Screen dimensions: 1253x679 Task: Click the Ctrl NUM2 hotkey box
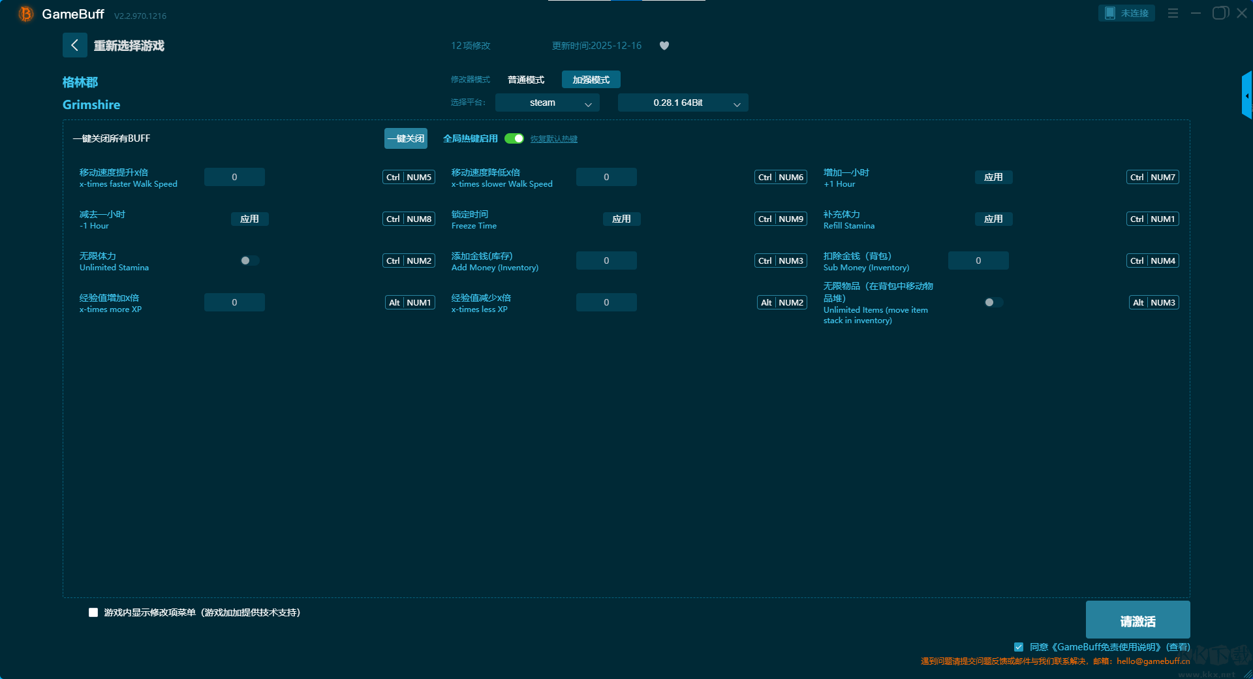[409, 261]
